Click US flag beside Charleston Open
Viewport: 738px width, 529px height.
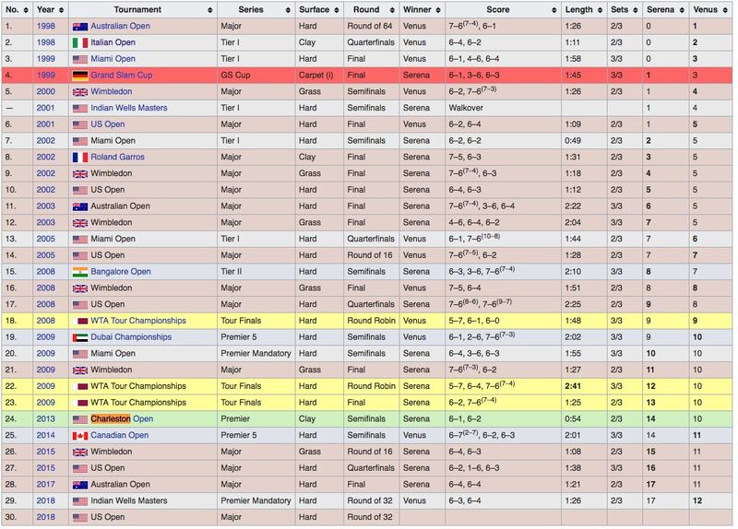(80, 419)
